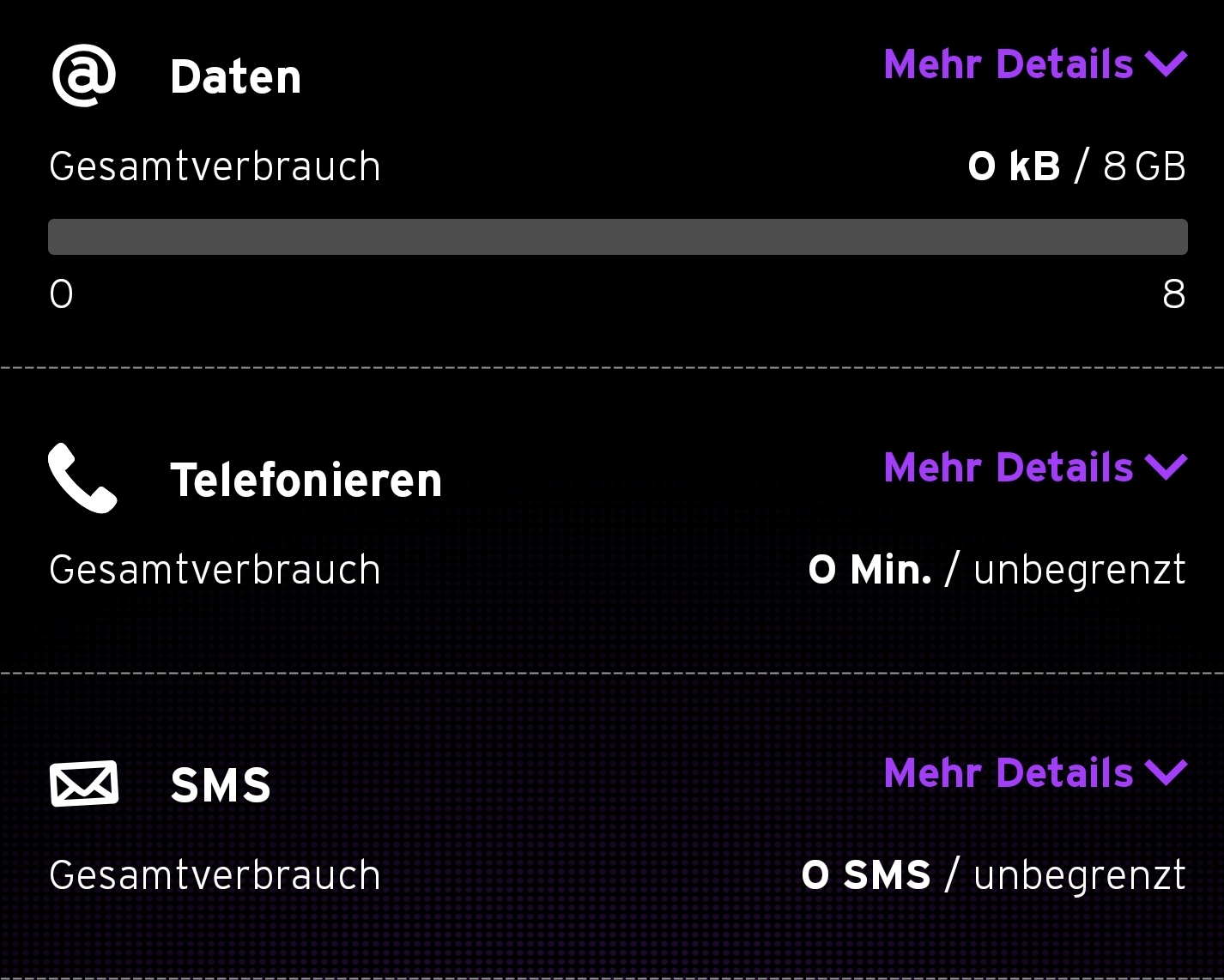Image resolution: width=1224 pixels, height=980 pixels.
Task: Click the SMS envelope icon
Action: click(84, 783)
